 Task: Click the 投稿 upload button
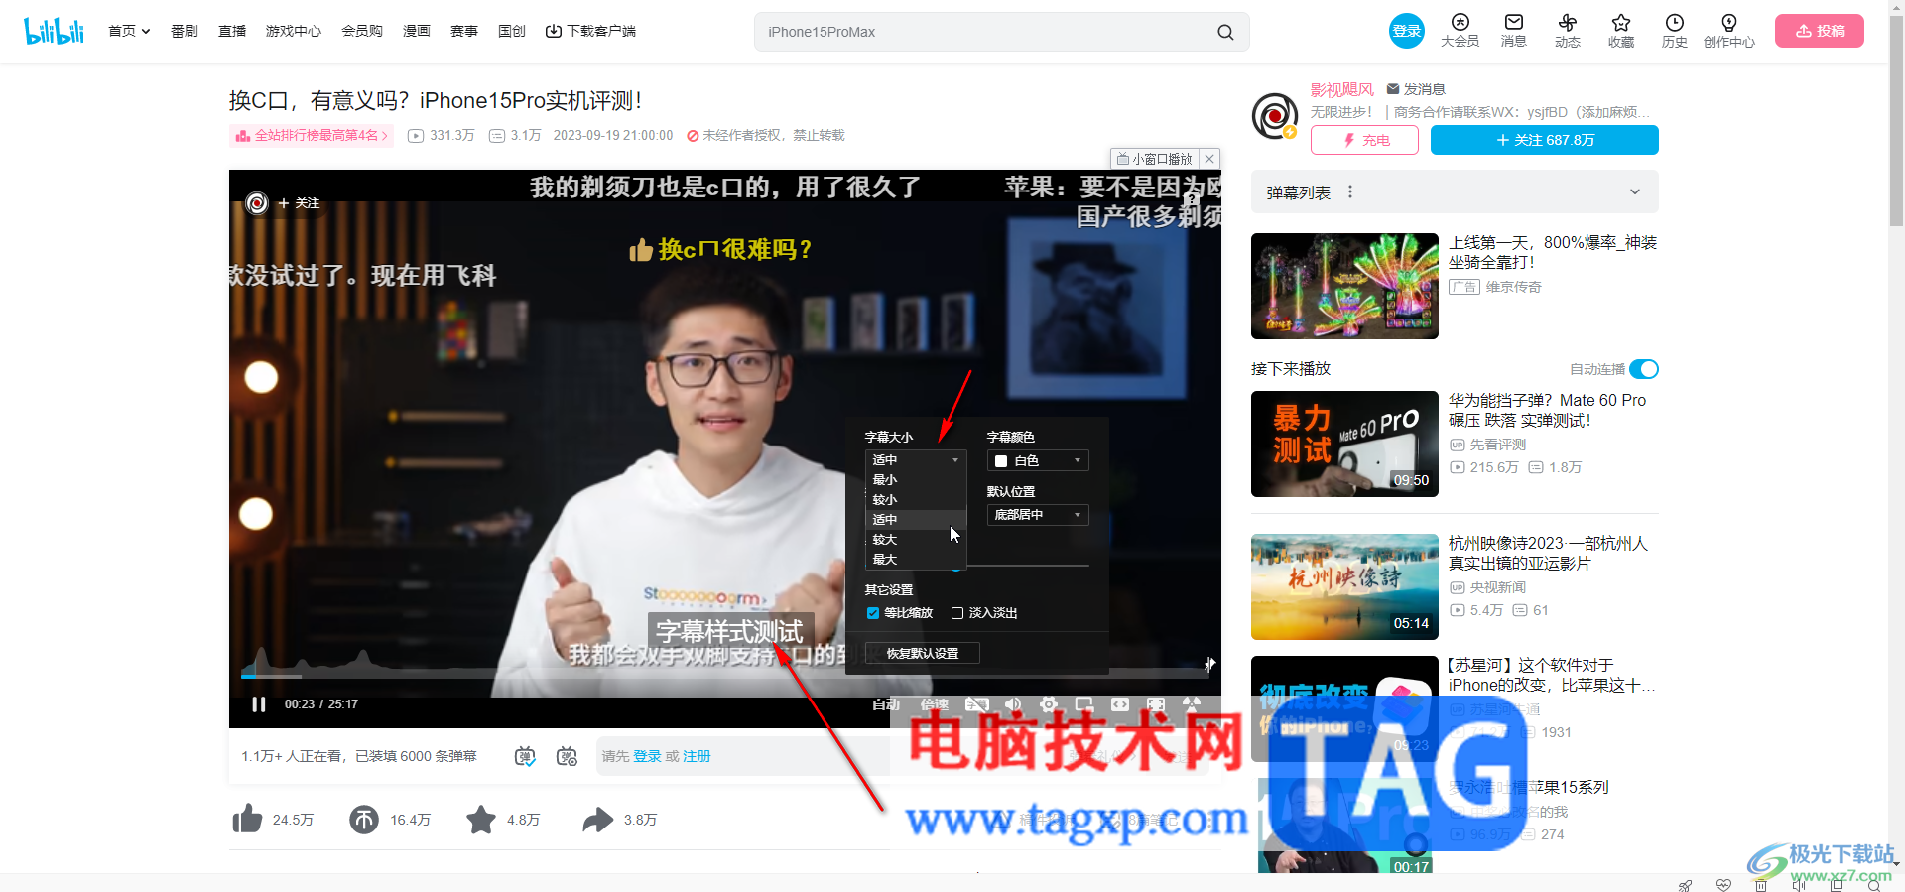1820,31
